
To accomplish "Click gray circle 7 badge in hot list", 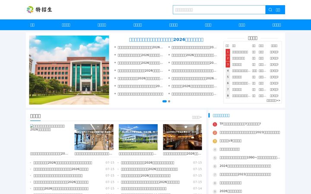I will coord(215,175).
